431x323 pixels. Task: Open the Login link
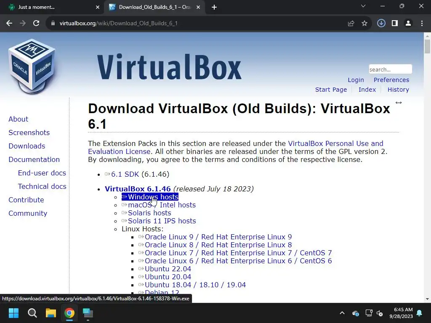click(x=356, y=80)
